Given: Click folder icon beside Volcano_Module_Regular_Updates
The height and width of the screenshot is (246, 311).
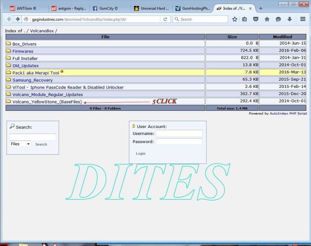Looking at the screenshot, I should tap(8, 94).
